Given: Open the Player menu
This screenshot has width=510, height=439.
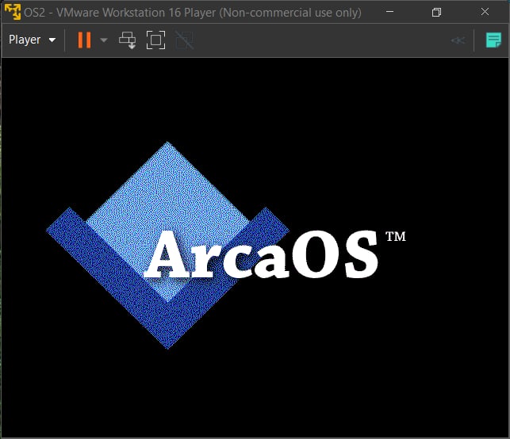Looking at the screenshot, I should [32, 40].
